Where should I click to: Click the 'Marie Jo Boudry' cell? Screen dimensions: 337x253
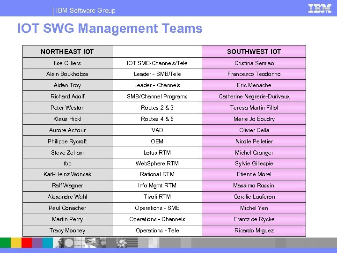[x=254, y=119]
